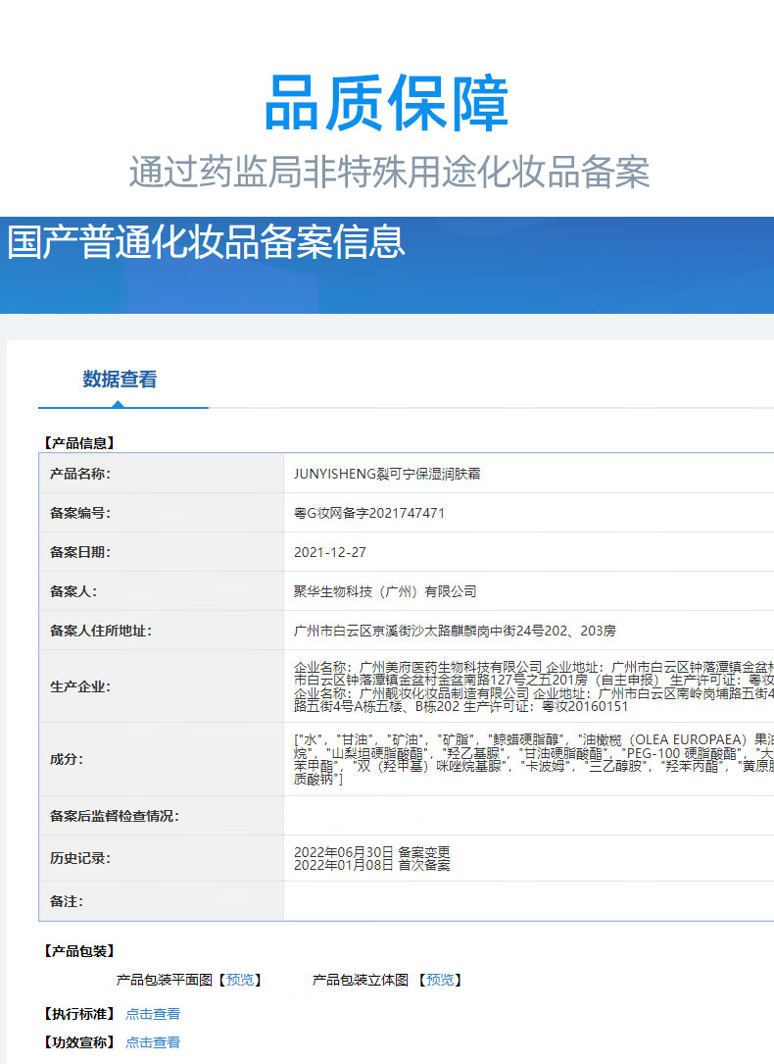774x1064 pixels.
Task: Click filing number 粤G妆网备字2021747471
Action: click(369, 513)
